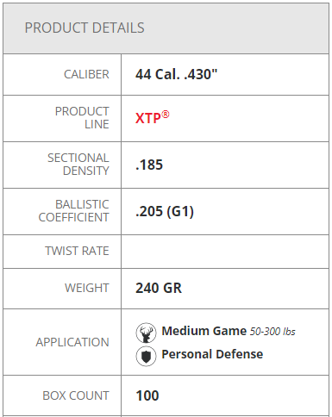332x417 pixels.
Task: Click the deer Medium Game icon
Action: click(146, 333)
